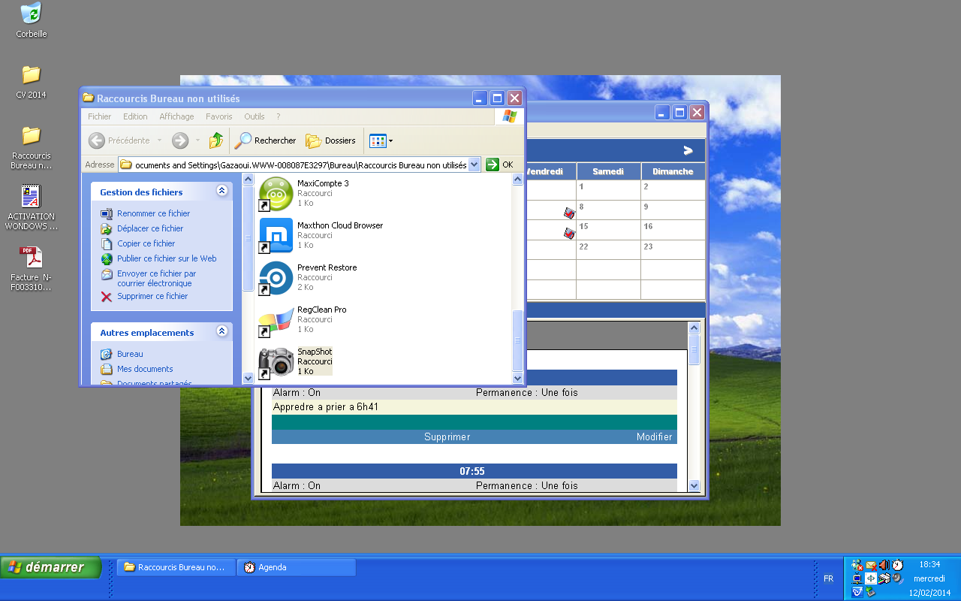Screen dimensions: 961x601
Task: Collapse the Autres emplacements panel
Action: click(x=221, y=331)
